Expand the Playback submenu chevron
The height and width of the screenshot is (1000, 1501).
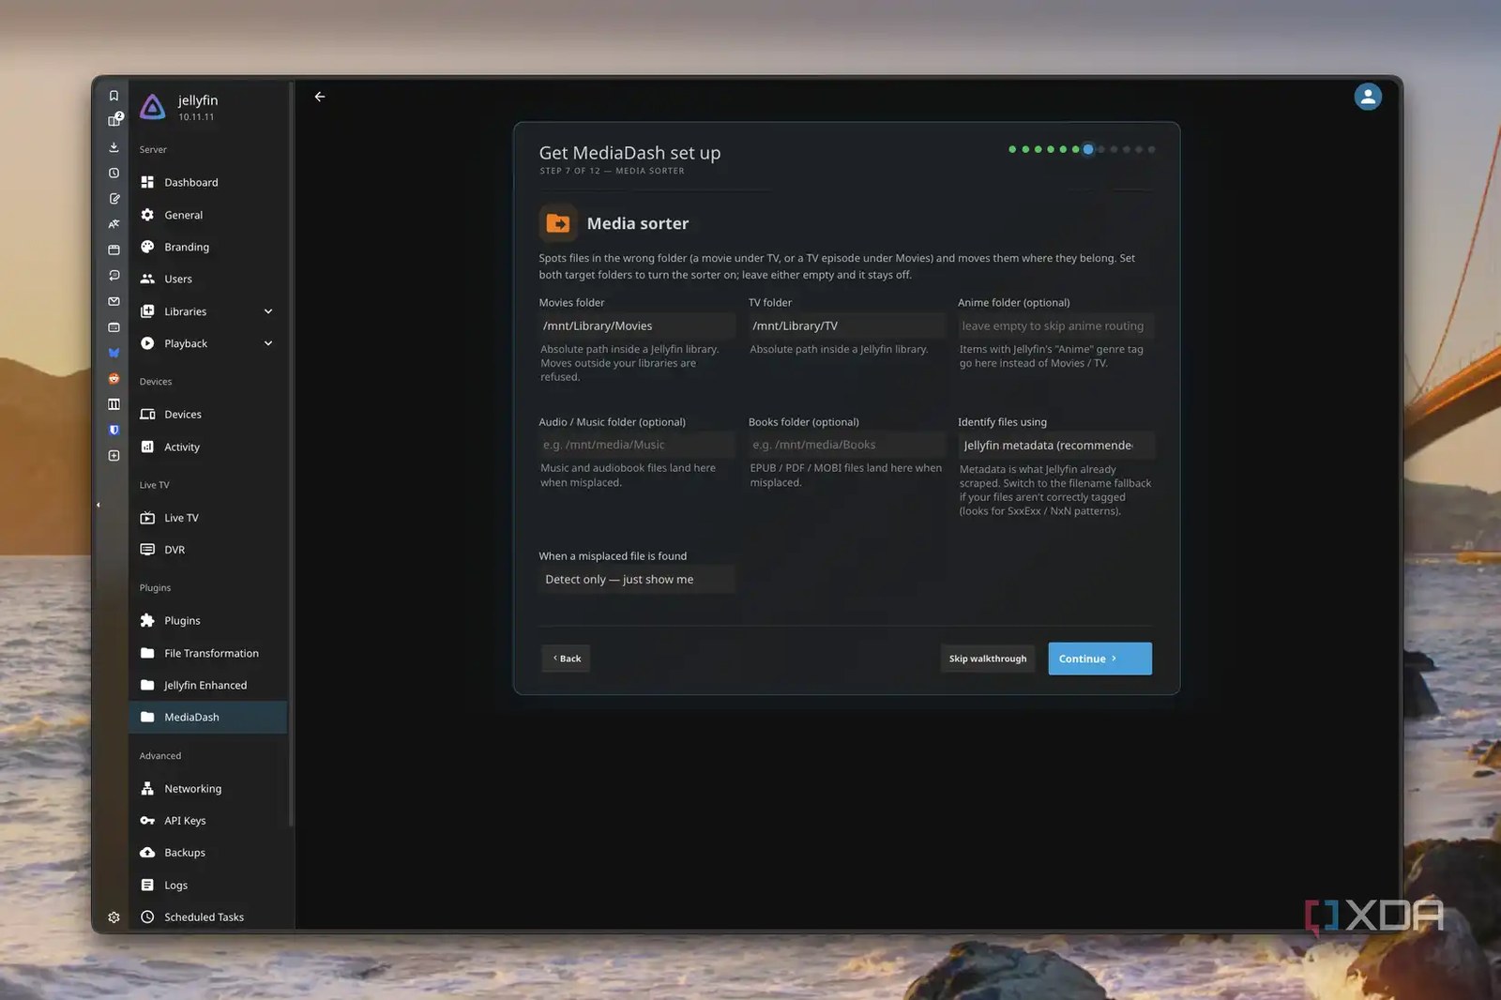[x=268, y=343]
